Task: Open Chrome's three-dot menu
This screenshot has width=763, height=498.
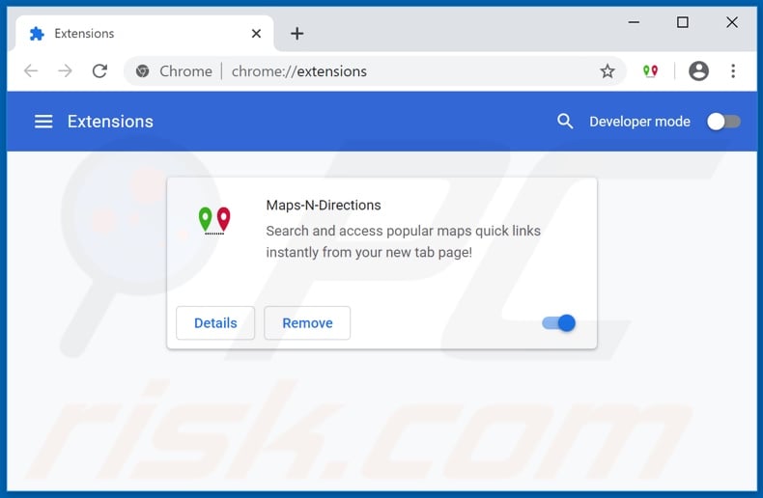Action: tap(733, 71)
